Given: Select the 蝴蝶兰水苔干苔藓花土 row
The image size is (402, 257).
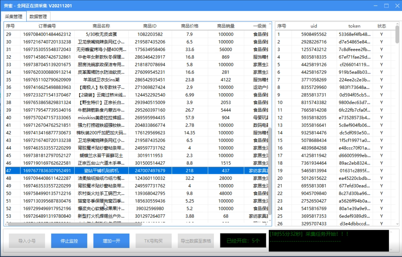Looking at the screenshot, I should point(136,155).
